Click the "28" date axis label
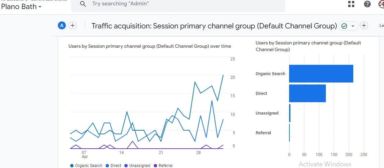 pyautogui.click(x=199, y=153)
